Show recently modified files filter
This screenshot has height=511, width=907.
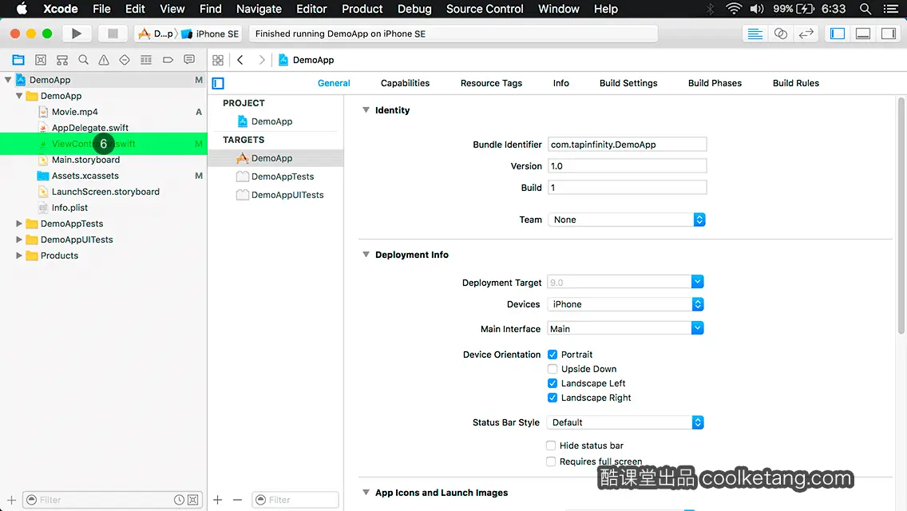[x=180, y=500]
